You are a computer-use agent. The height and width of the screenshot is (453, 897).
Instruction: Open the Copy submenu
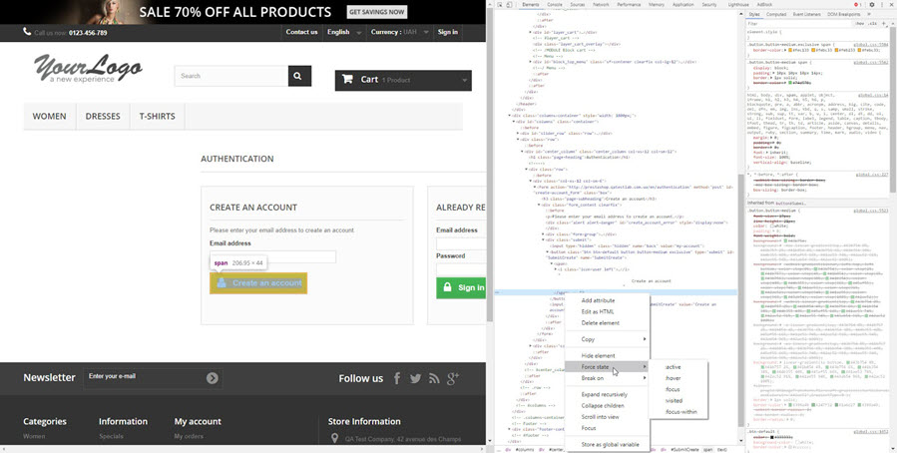tap(607, 339)
